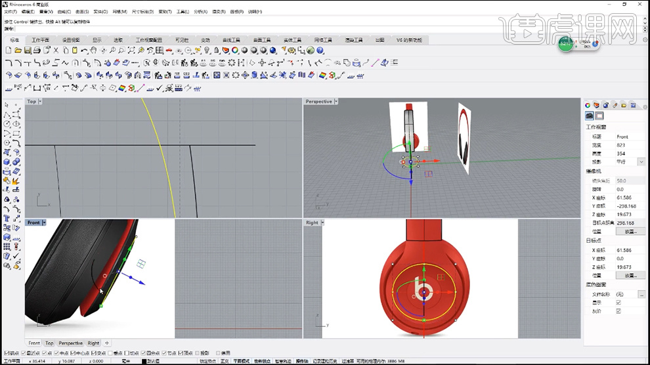Click the camera view properties icon in right panel

coord(589,116)
